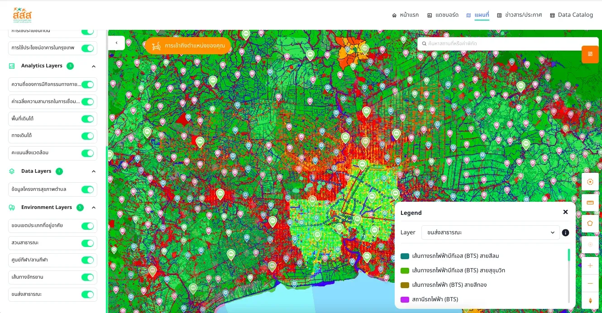Reset map orientation with compass icon
Viewport: 602px width, 313px height.
click(590, 300)
